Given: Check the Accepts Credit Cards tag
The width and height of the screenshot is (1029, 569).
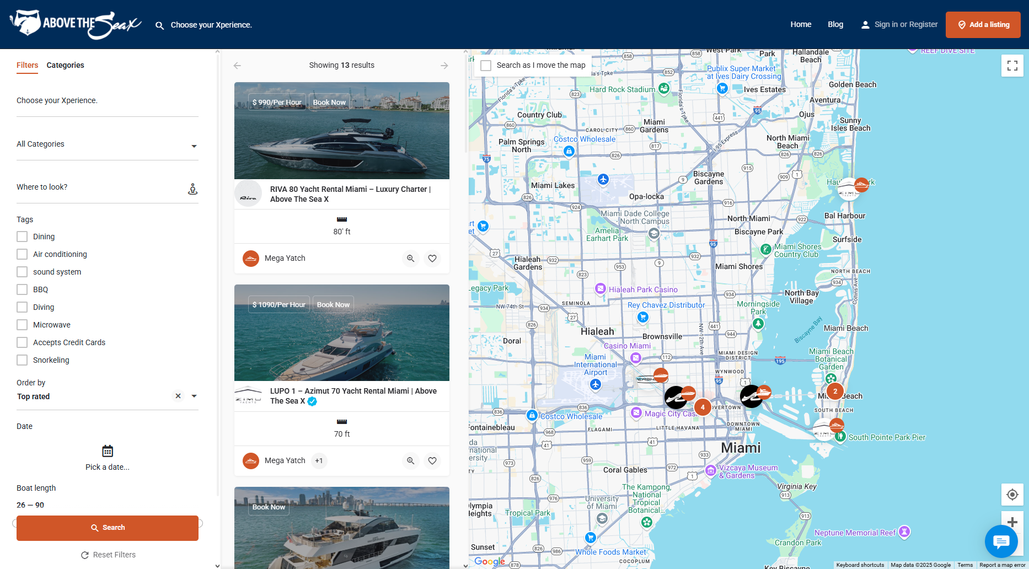Looking at the screenshot, I should [22, 342].
